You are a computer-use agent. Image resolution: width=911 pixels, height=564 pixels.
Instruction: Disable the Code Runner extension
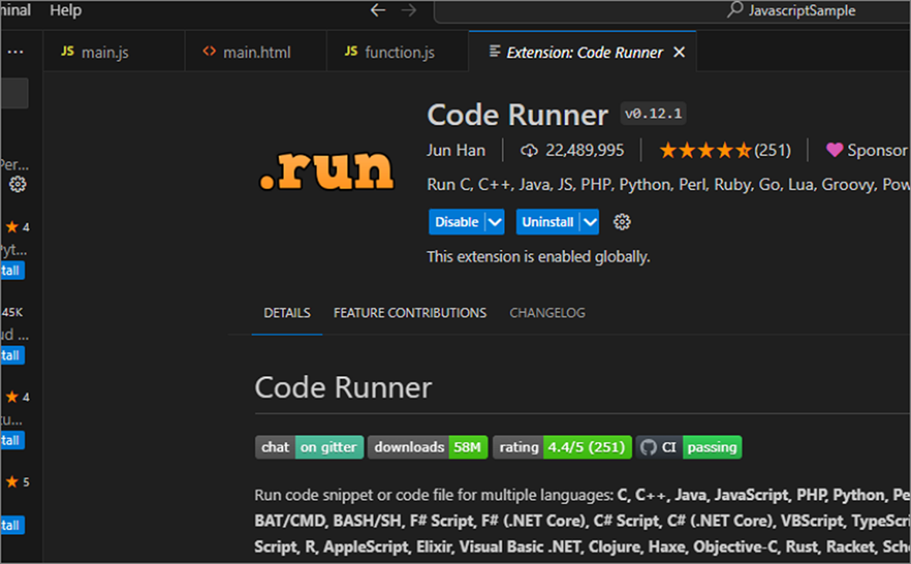click(x=457, y=222)
